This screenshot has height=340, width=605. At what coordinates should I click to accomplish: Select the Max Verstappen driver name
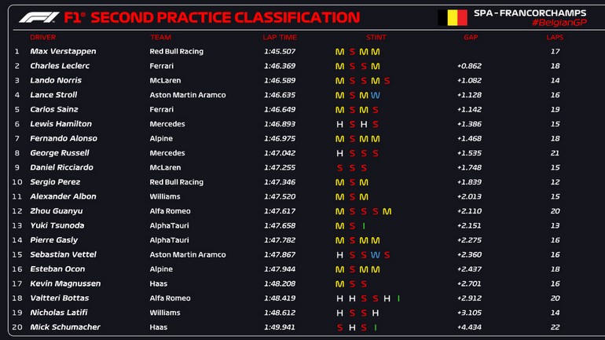(61, 52)
